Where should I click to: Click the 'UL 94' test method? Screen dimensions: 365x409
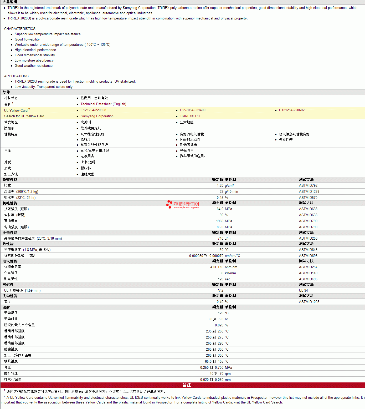(303, 291)
